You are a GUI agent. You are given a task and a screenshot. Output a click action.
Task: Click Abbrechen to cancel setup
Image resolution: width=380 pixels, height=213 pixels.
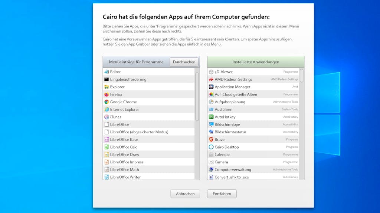coord(185,194)
